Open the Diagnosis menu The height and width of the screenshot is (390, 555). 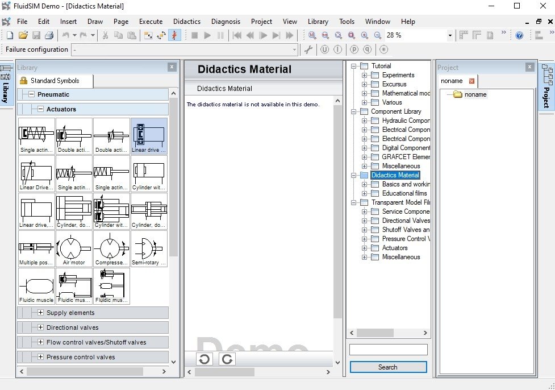226,22
